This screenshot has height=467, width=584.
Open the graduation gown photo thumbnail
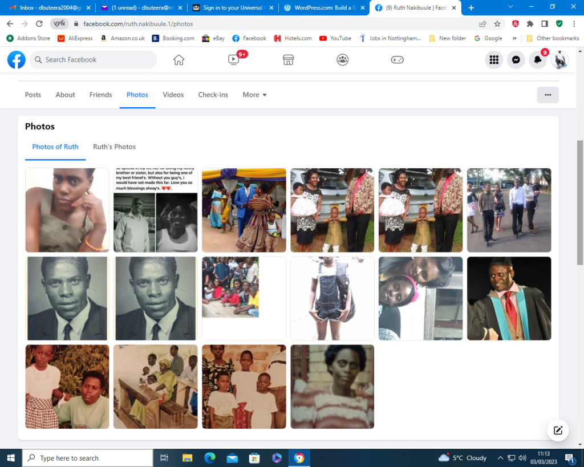[509, 298]
